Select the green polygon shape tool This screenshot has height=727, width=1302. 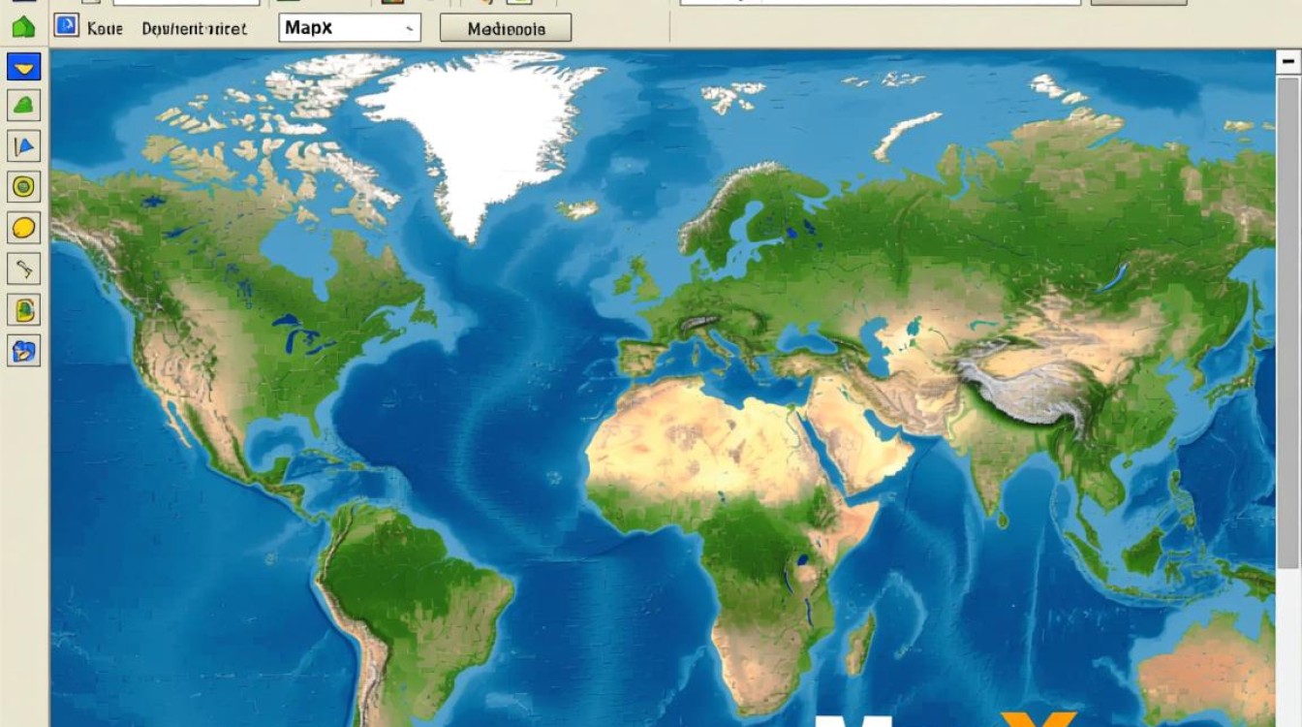(23, 106)
